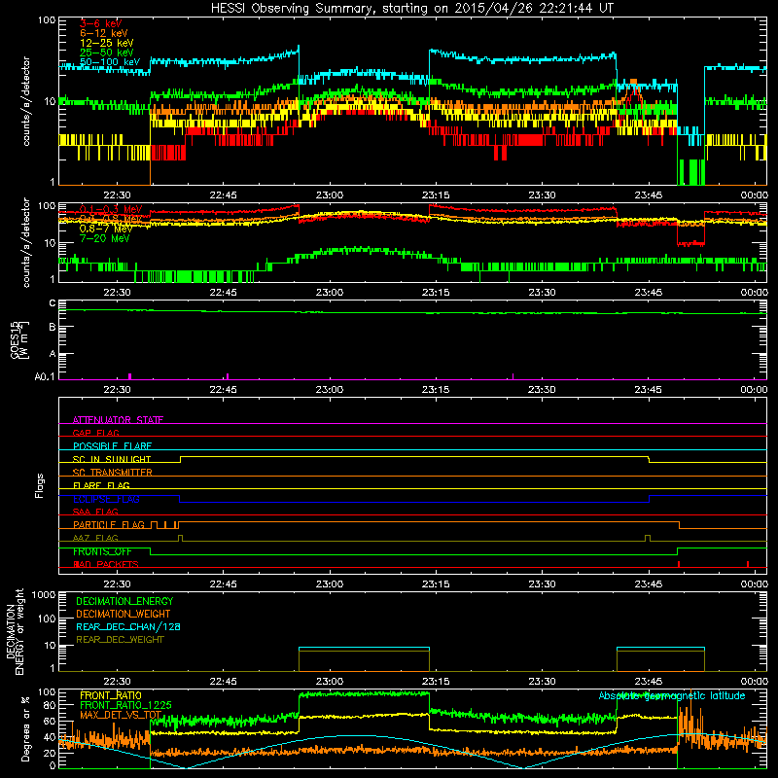Click the AAZ_FLAG pulse just before 23:45
The height and width of the screenshot is (778, 778).
point(648,538)
